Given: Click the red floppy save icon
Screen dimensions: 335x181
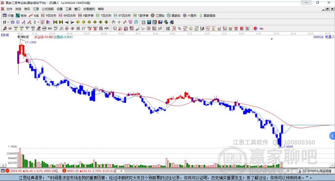Looking at the screenshot, I should [x=160, y=22].
